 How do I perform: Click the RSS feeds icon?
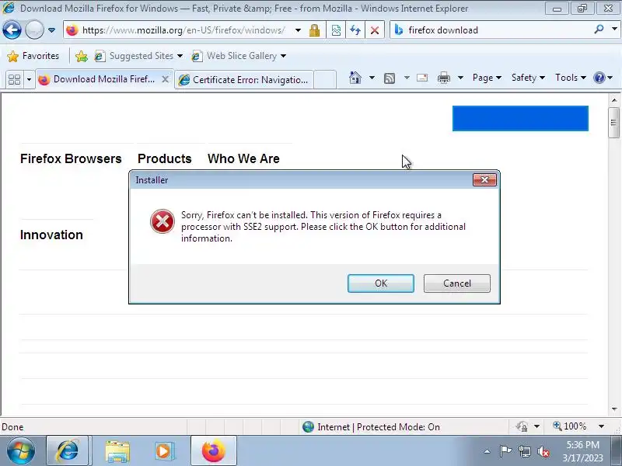(x=390, y=78)
